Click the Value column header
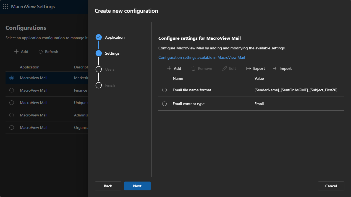The width and height of the screenshot is (351, 197). tap(259, 78)
